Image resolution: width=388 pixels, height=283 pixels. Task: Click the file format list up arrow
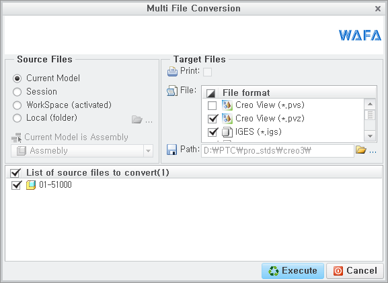370,104
